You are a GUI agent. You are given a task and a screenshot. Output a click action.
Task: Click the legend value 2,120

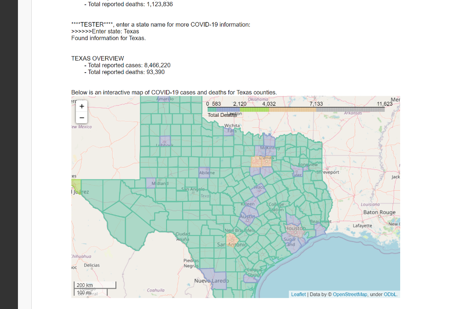coord(240,104)
